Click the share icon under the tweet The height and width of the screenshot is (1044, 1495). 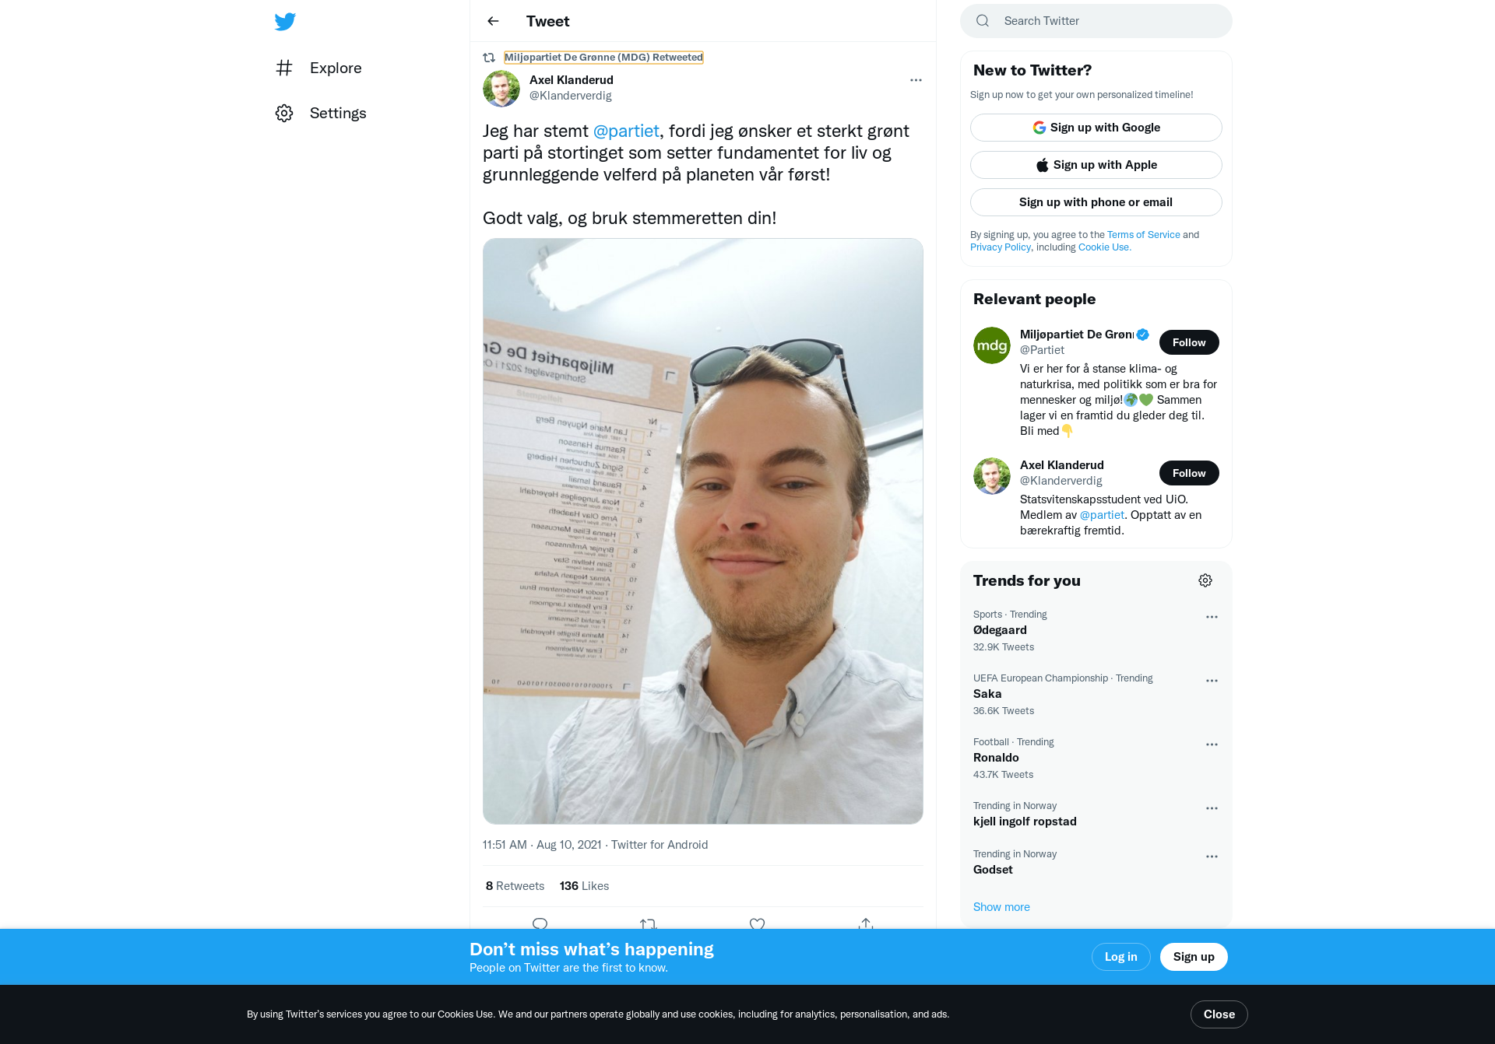(x=865, y=923)
